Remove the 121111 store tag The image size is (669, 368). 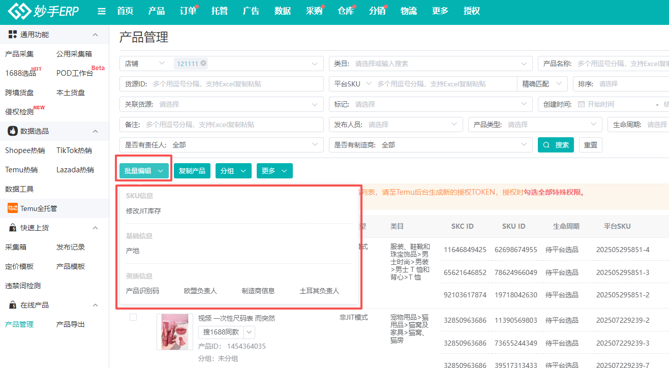pos(203,63)
